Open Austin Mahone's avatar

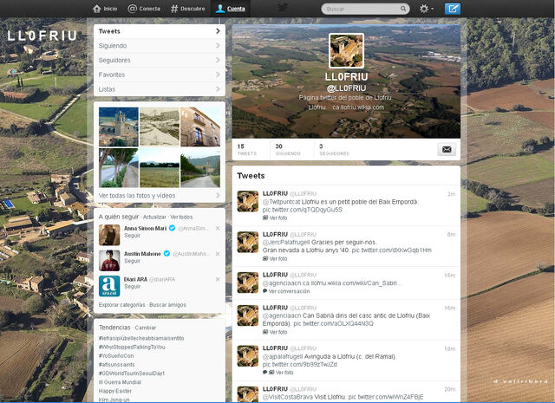[109, 260]
